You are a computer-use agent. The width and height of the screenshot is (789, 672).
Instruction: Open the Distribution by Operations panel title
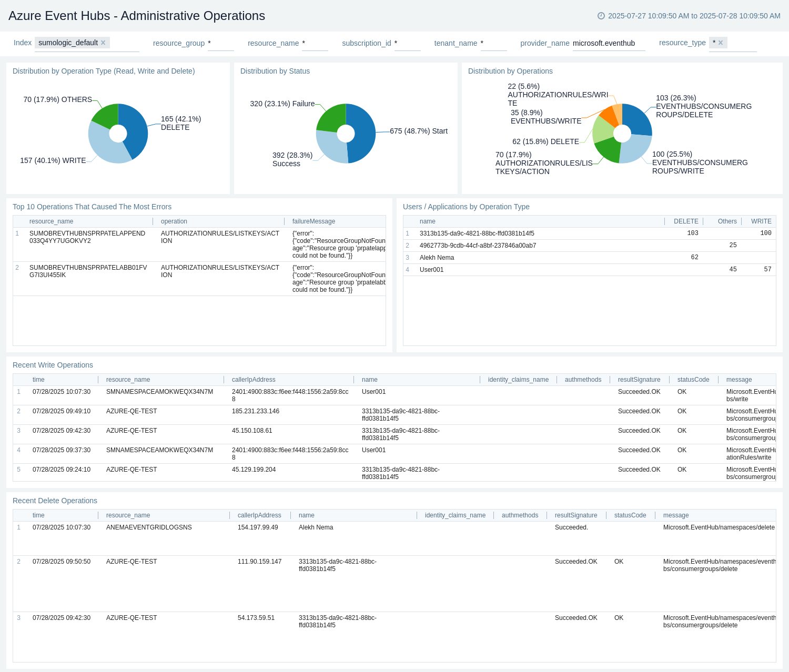[x=510, y=71]
